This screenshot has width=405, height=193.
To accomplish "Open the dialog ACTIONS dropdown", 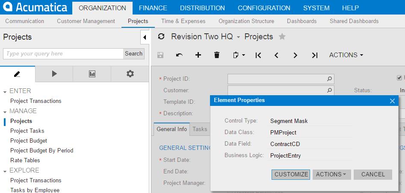I will point(331,174).
